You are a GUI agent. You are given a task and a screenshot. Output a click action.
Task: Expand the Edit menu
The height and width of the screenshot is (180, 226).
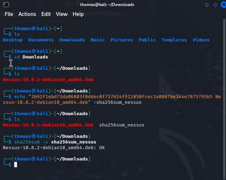coord(46,14)
